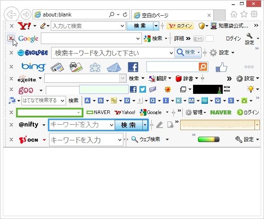Screen dimensions: 264x219
Task: Click the Hatena 検索 button
Action: tap(73, 100)
